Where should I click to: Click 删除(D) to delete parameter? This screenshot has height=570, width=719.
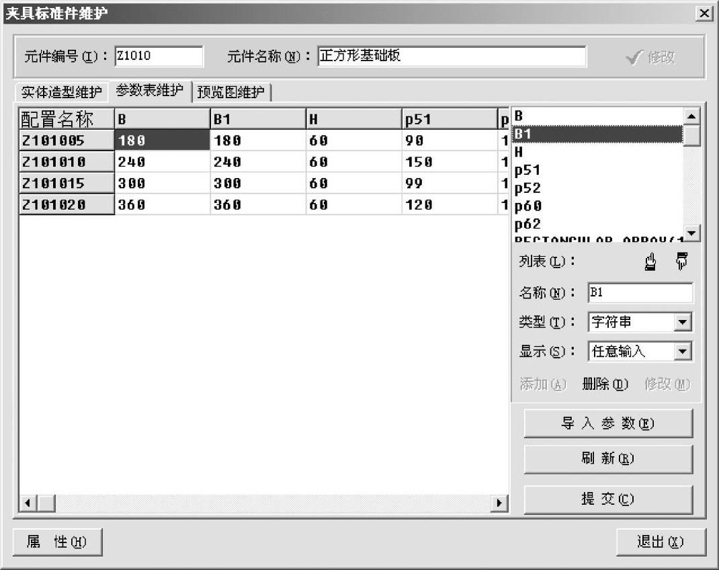[605, 384]
